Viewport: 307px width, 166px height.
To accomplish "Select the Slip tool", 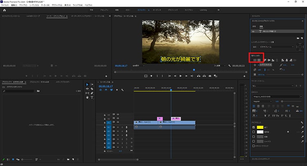I will (x=87, y=93).
